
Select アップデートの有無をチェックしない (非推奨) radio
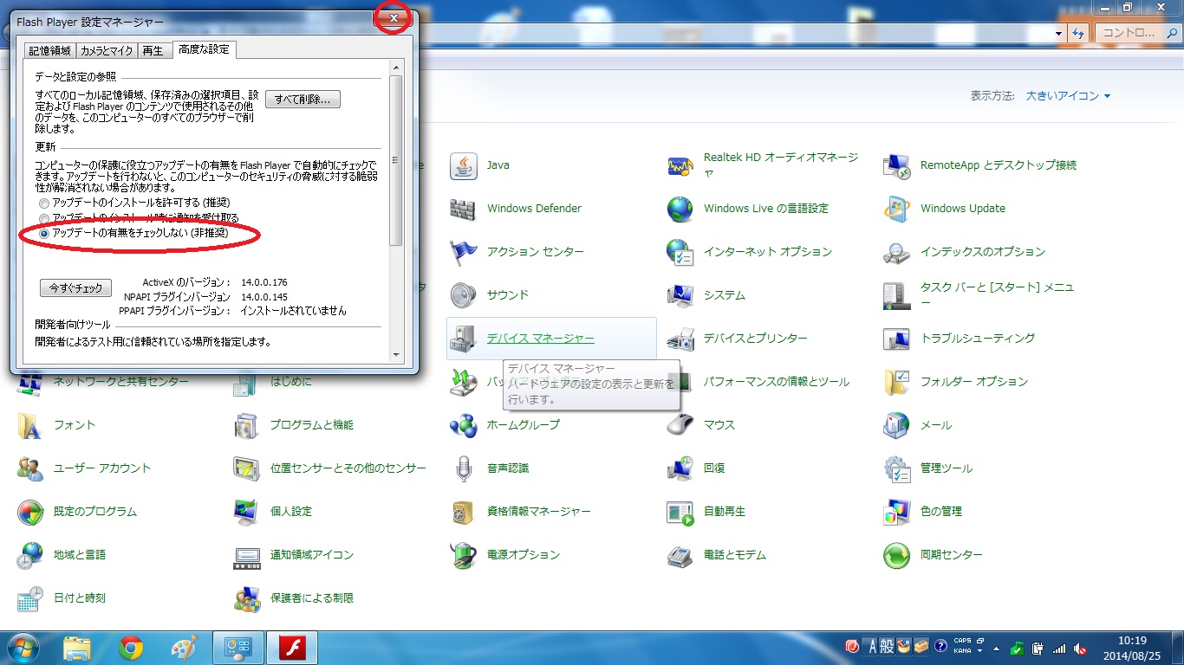pyautogui.click(x=44, y=234)
